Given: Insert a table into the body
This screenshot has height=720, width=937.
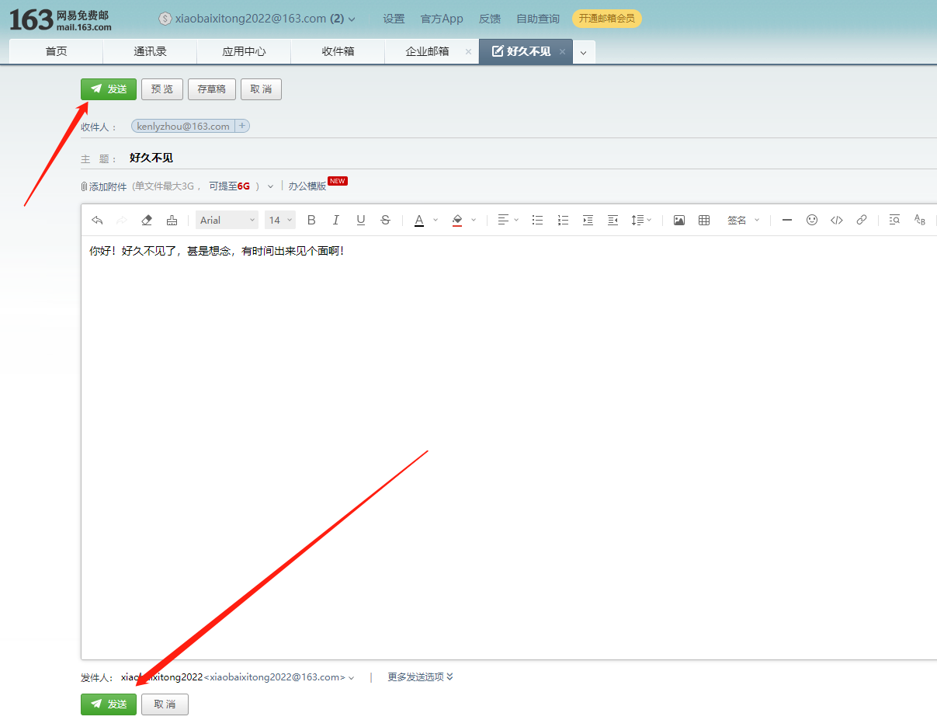Looking at the screenshot, I should (x=704, y=221).
